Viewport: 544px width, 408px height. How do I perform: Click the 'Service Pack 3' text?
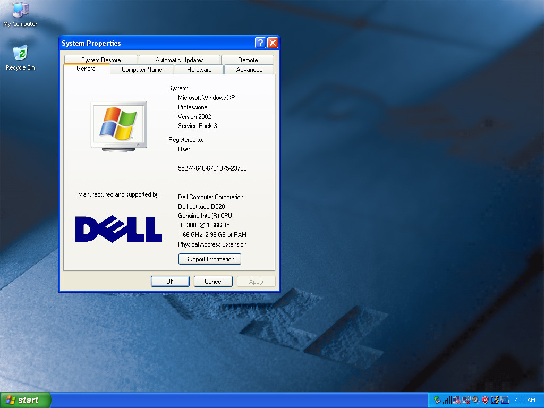[x=198, y=126]
